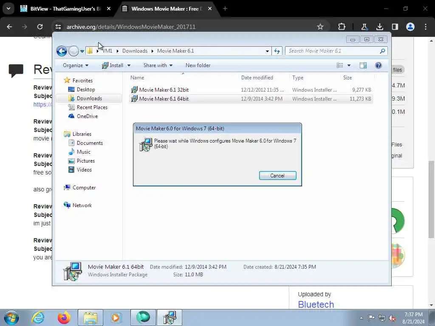Image resolution: width=435 pixels, height=326 pixels.
Task: Select Movie Maker 6.1 32bit file
Action: [251, 90]
